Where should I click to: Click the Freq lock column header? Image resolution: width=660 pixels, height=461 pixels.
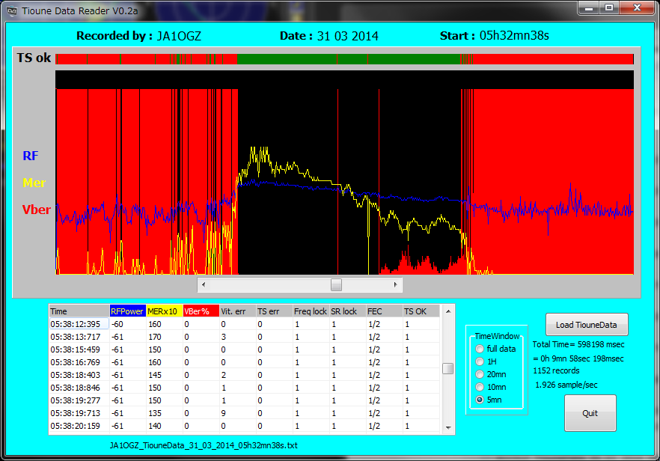click(311, 311)
